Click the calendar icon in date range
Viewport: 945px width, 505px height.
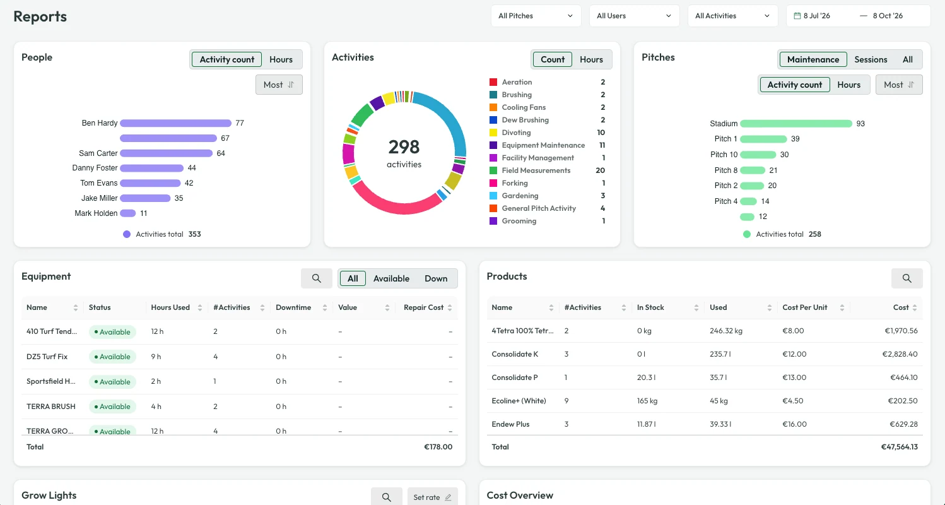pos(797,16)
